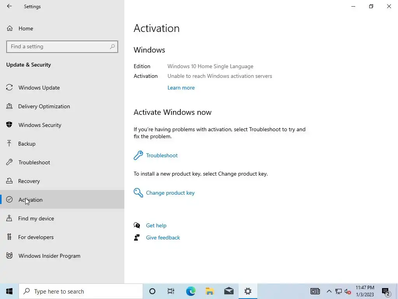The width and height of the screenshot is (398, 299).
Task: Click the wrench icon beside sidebar Troubleshoot
Action: [9, 162]
